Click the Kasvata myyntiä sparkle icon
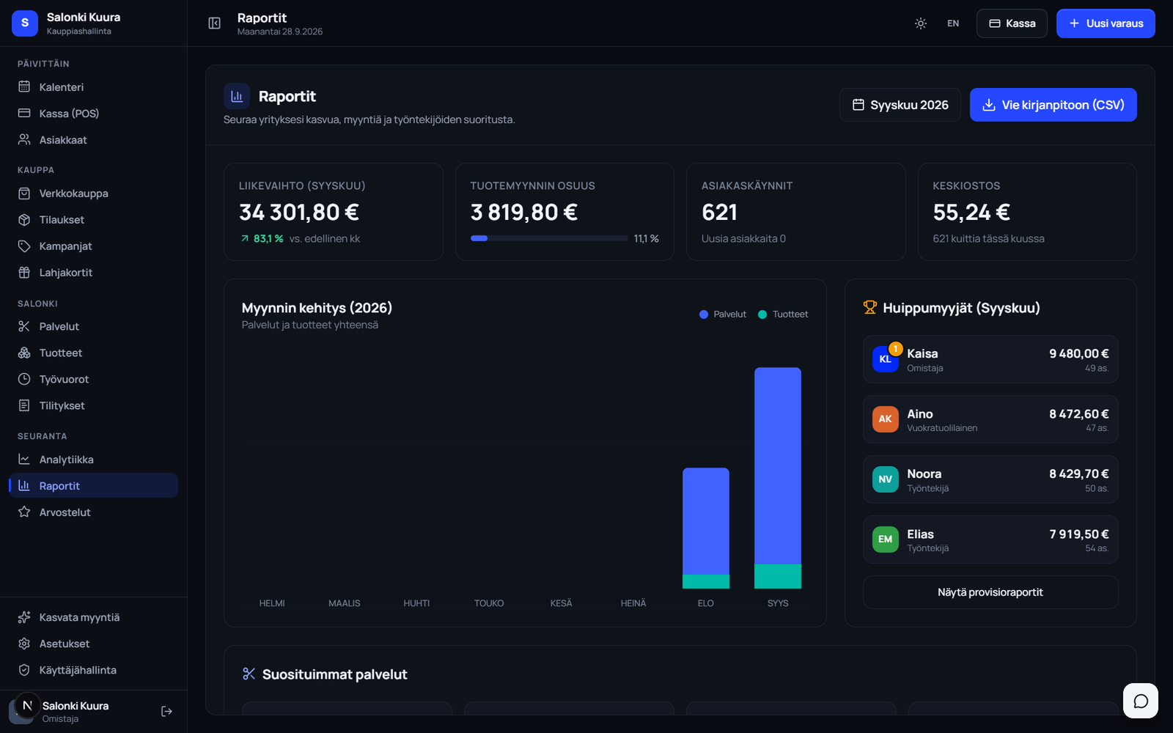1173x733 pixels. (x=24, y=617)
